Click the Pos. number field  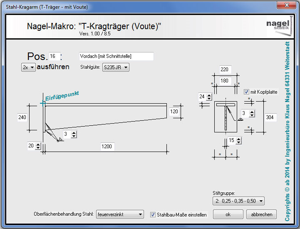[54, 56]
